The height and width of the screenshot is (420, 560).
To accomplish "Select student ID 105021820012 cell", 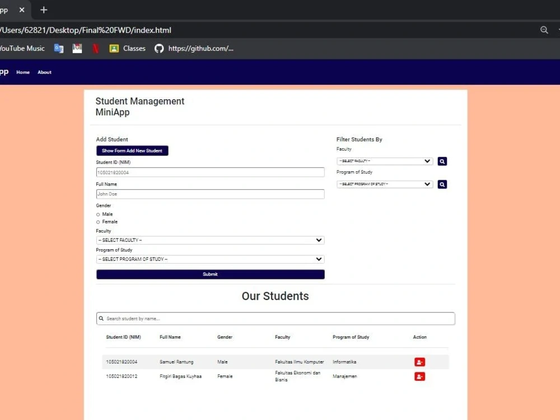I will pyautogui.click(x=122, y=376).
